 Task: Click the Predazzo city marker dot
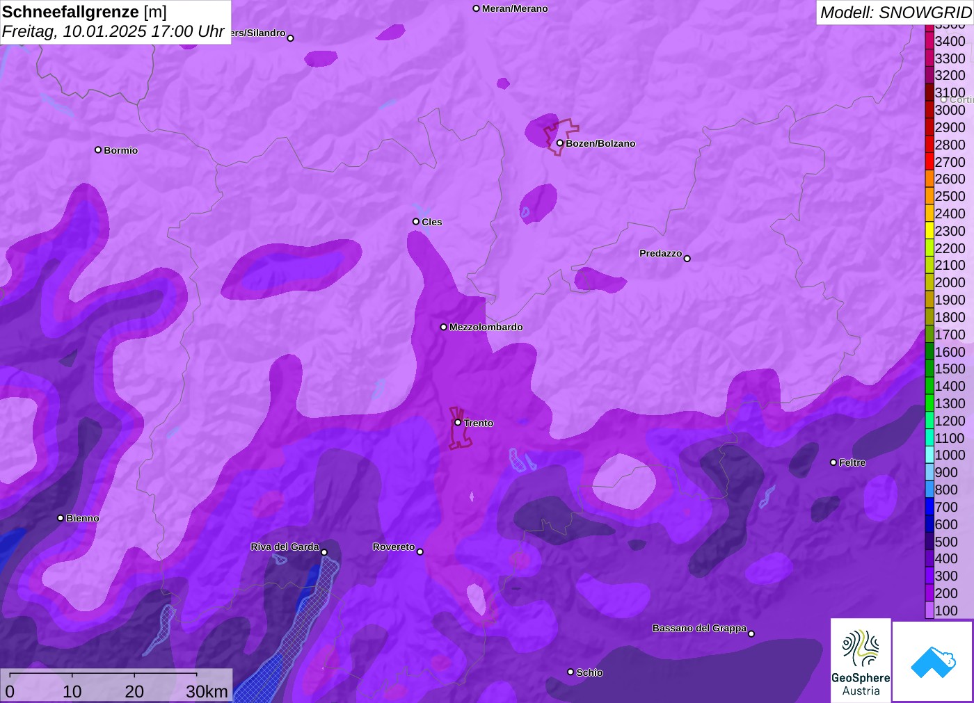click(x=687, y=259)
